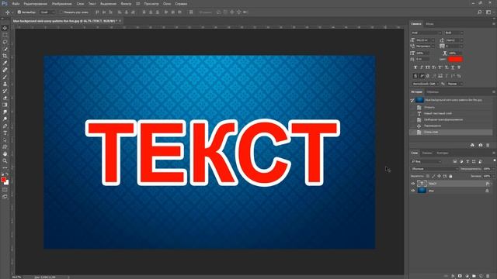
Task: Open the Файл menu
Action: (16, 4)
